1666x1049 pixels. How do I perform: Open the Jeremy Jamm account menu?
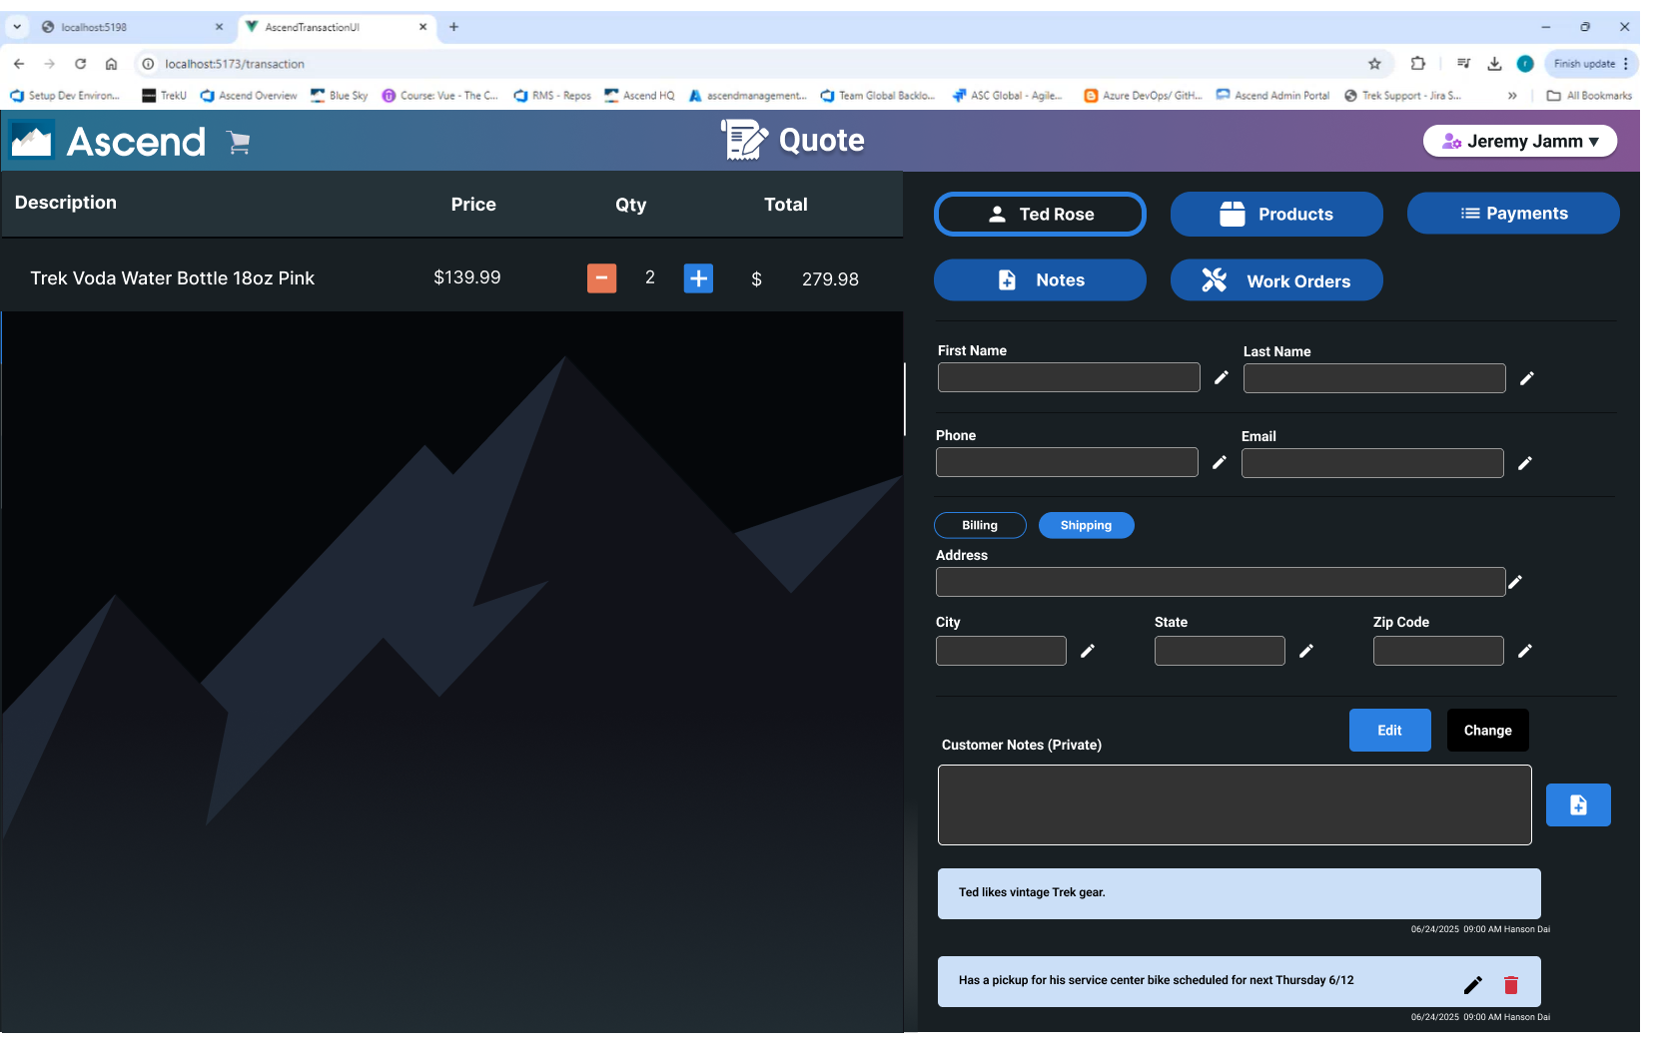coord(1519,141)
